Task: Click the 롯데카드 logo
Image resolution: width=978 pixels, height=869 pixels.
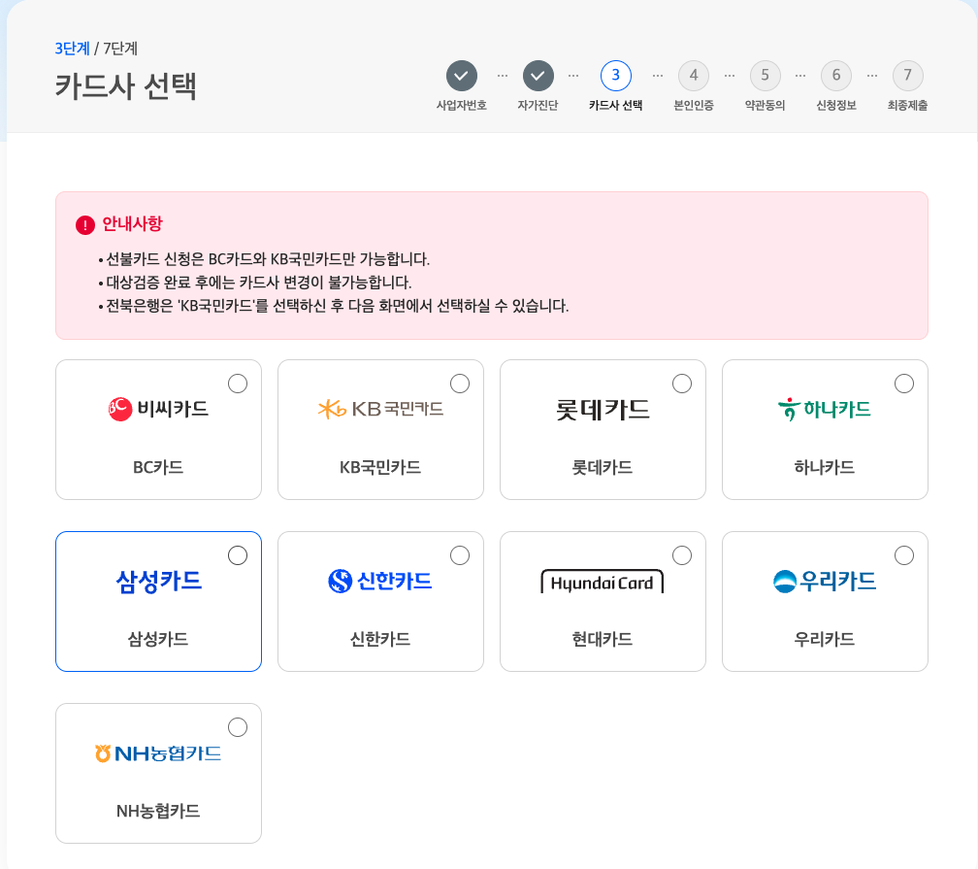Action: (603, 410)
